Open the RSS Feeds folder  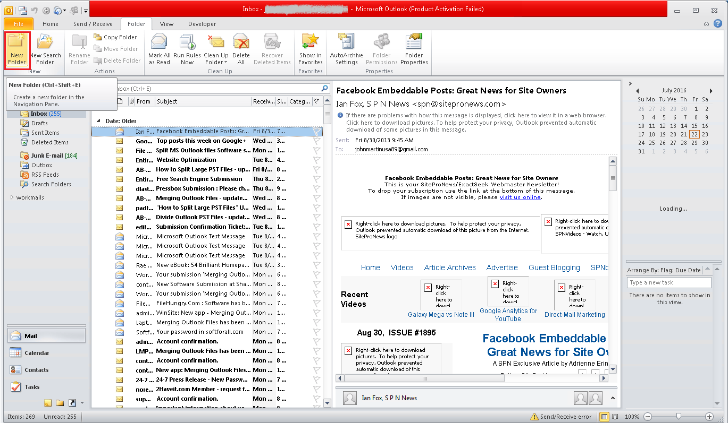tap(40, 175)
